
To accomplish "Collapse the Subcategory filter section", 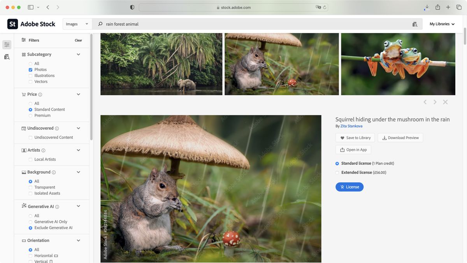I will click(x=78, y=54).
